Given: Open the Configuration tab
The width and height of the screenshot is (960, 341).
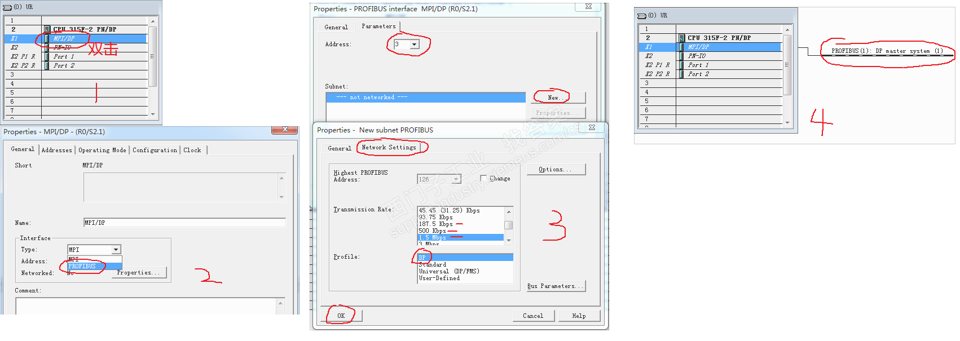Looking at the screenshot, I should [155, 150].
